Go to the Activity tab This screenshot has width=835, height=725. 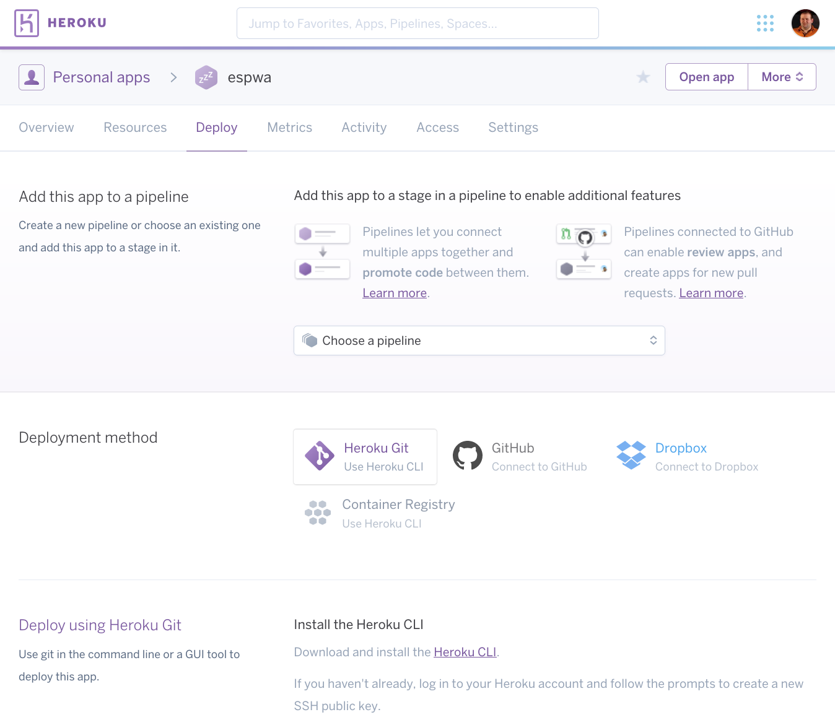pyautogui.click(x=364, y=128)
